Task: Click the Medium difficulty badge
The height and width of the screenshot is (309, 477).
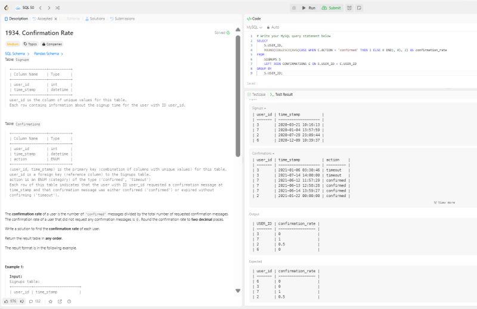Action: point(13,44)
